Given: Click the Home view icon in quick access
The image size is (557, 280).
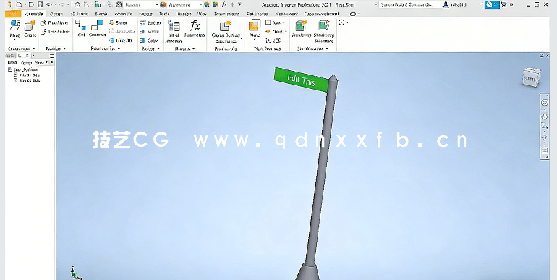Looking at the screenshot, I should 77,4.
